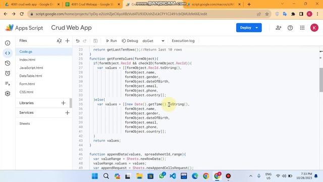Open browser Extensions puzzle icon

[293, 14]
